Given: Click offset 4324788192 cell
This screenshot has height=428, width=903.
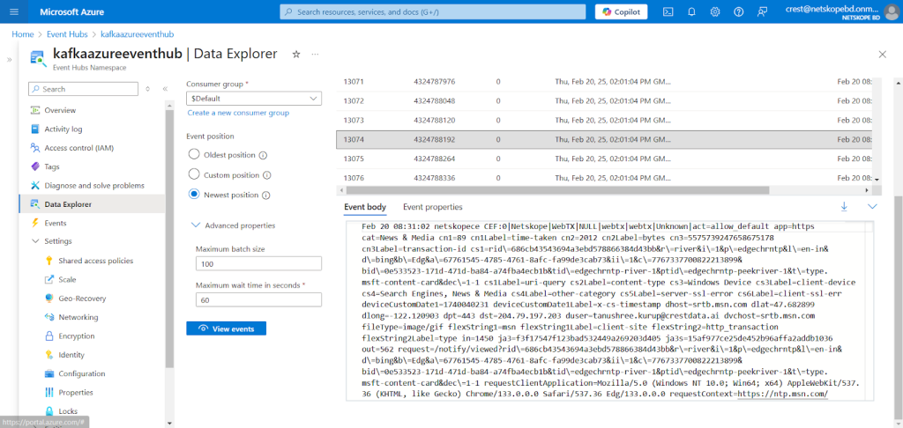Looking at the screenshot, I should click(434, 139).
